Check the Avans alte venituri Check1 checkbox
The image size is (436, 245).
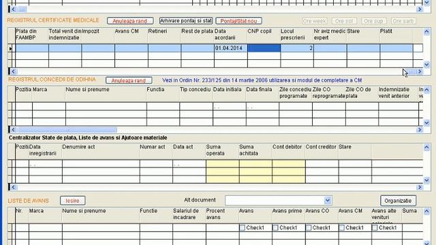coord(375,228)
